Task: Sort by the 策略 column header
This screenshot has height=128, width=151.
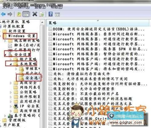Action: [x=98, y=23]
